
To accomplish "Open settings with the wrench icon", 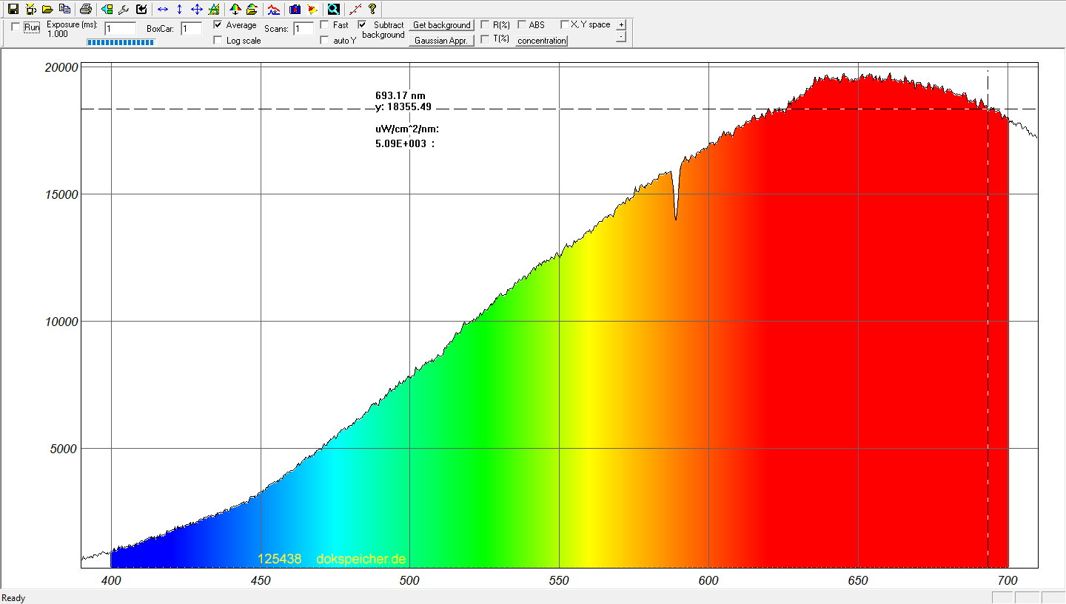I will pos(124,10).
